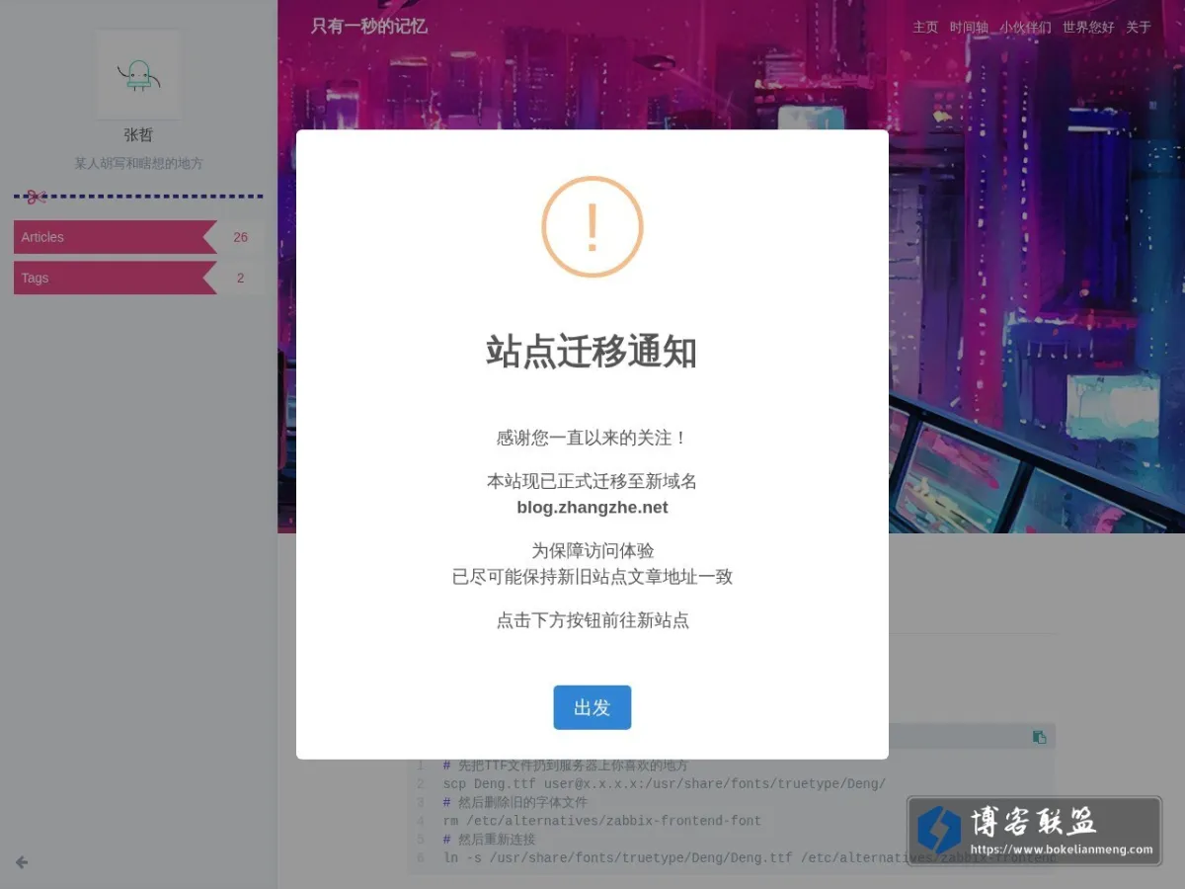Open the 时间轴 nav link

pos(969,27)
